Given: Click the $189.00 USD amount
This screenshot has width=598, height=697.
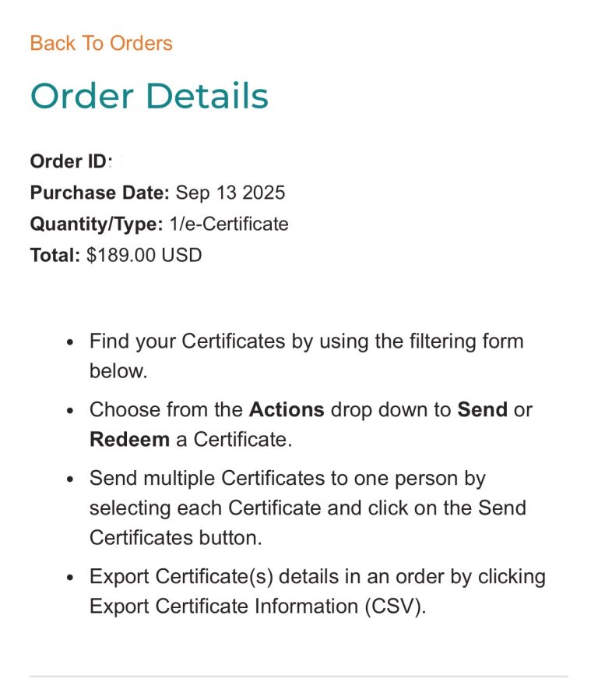Looking at the screenshot, I should (x=144, y=255).
